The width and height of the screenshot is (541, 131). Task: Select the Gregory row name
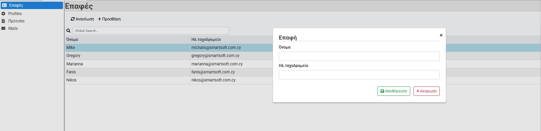[73, 56]
